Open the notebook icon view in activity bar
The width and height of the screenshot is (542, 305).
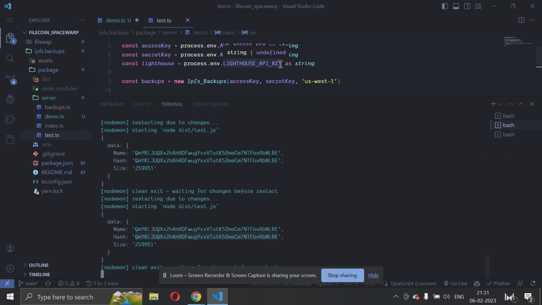pos(10,139)
